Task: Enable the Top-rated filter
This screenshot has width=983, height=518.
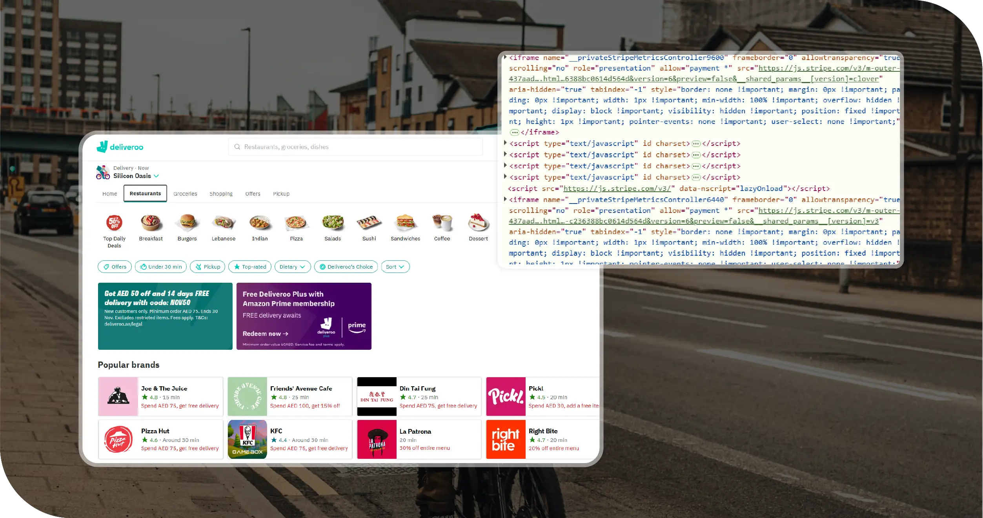Action: (x=249, y=267)
